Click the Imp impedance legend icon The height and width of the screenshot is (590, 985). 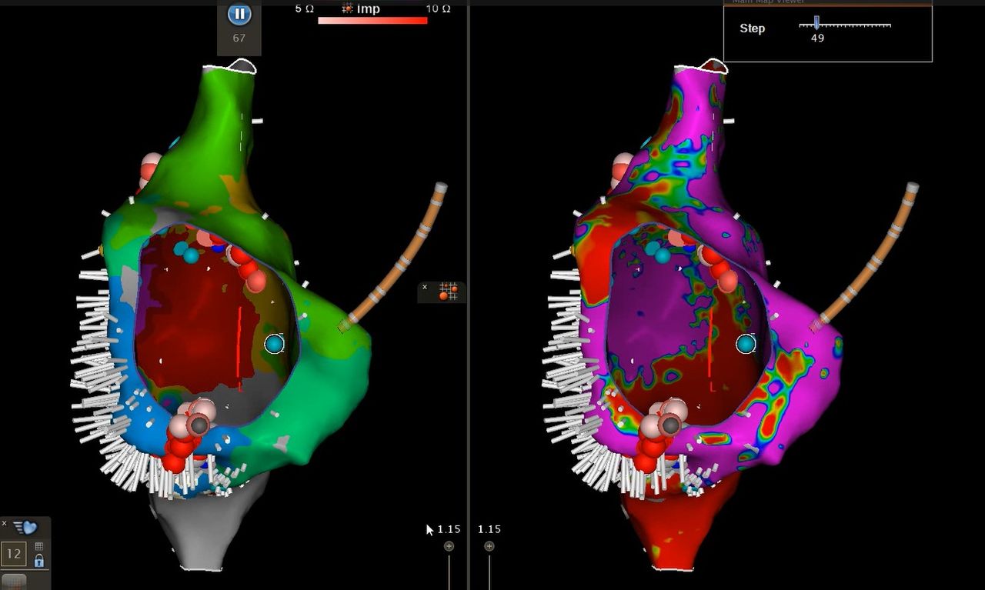[348, 8]
